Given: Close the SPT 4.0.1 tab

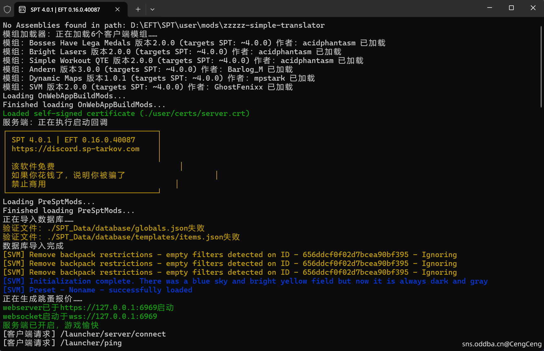Looking at the screenshot, I should (117, 9).
